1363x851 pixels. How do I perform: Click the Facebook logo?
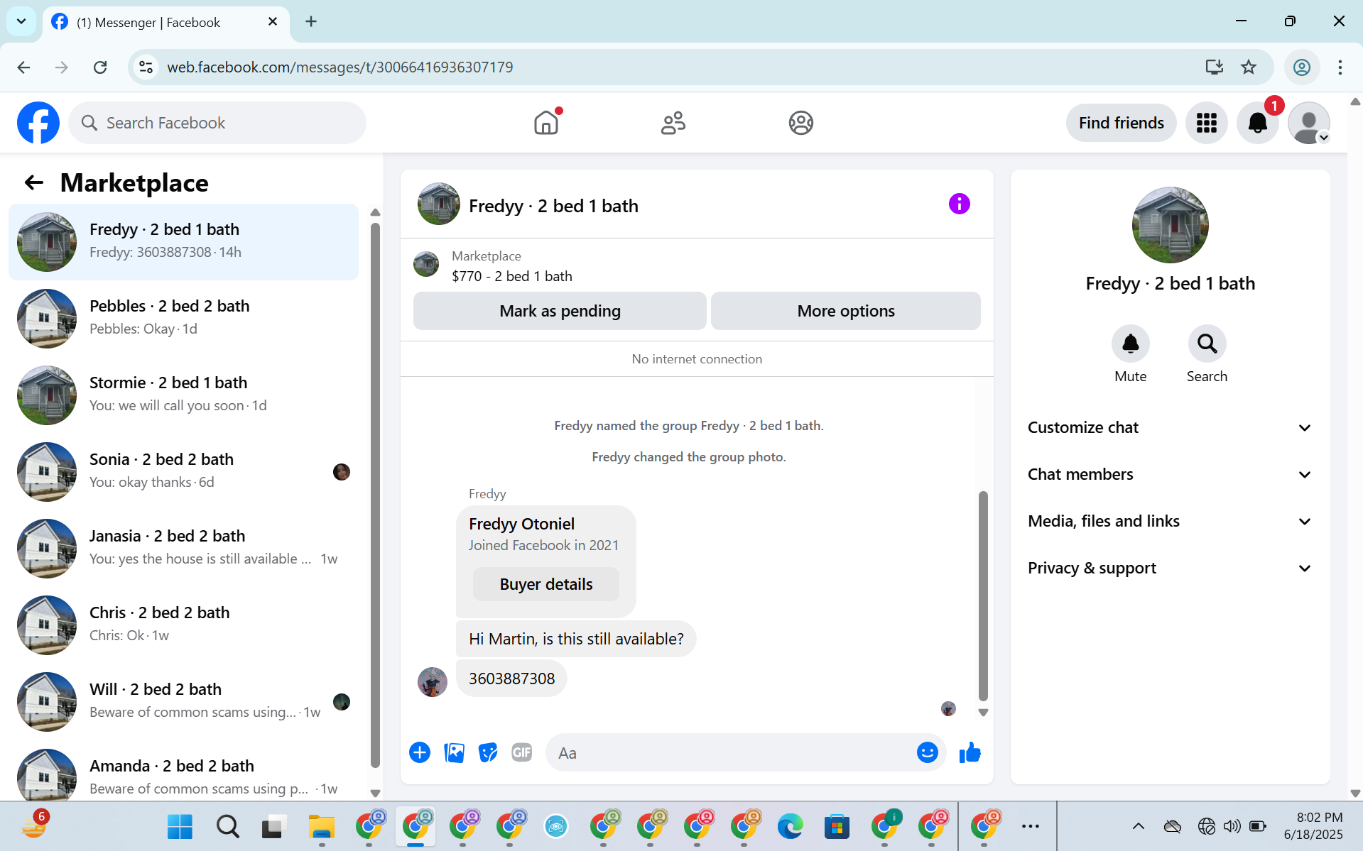(38, 123)
